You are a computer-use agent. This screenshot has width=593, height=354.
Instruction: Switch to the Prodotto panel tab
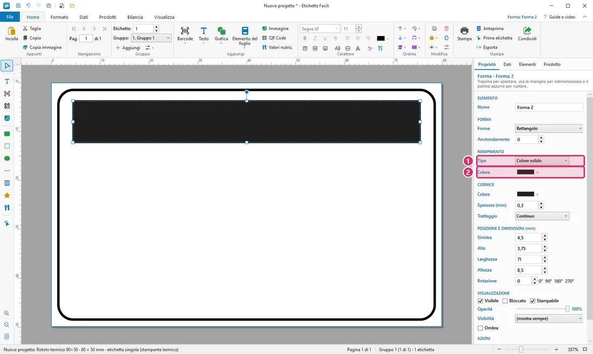click(x=552, y=64)
